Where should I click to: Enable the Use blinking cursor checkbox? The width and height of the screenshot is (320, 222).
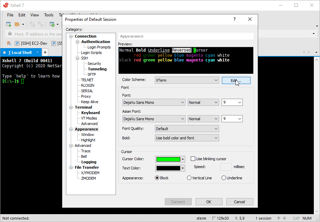(x=193, y=159)
